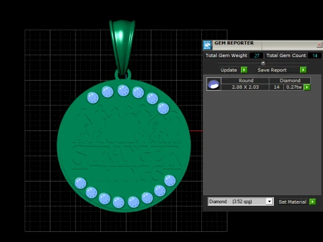Click the Total Gem Weight value field
The width and height of the screenshot is (323, 242).
[256, 56]
